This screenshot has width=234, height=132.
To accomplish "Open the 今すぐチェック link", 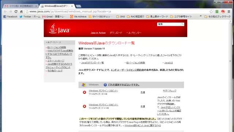I will pyautogui.click(x=169, y=91).
